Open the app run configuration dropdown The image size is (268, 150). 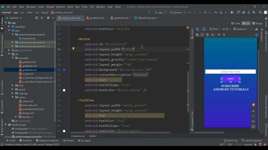[x=160, y=12]
